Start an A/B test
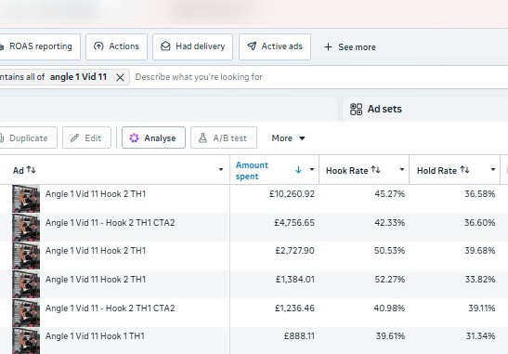 point(224,138)
